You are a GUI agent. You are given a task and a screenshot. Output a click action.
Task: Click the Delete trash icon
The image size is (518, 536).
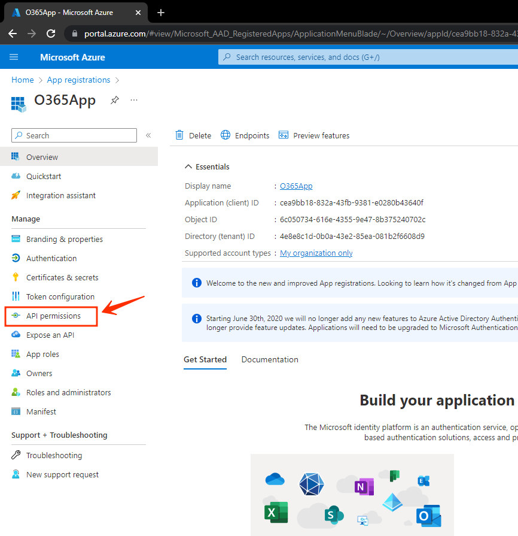(x=179, y=135)
